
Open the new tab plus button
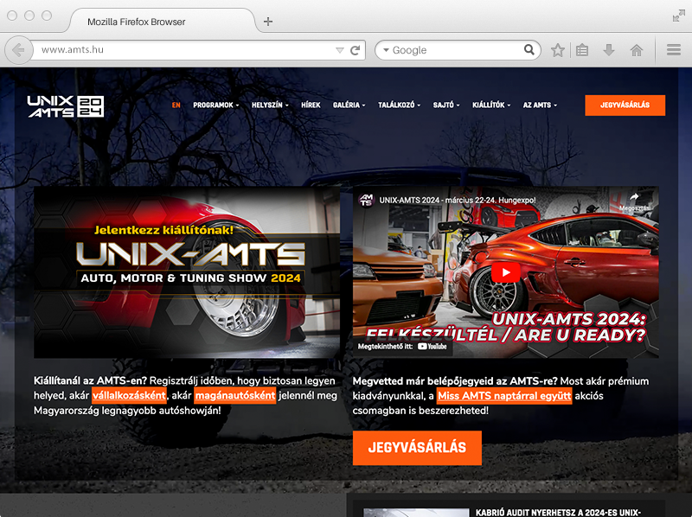(x=268, y=22)
